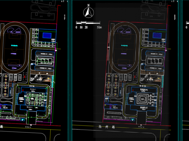Select the concentric squares courtyard in middle plan
Image resolution: width=189 pixels, height=141 pixels.
click(x=142, y=99)
